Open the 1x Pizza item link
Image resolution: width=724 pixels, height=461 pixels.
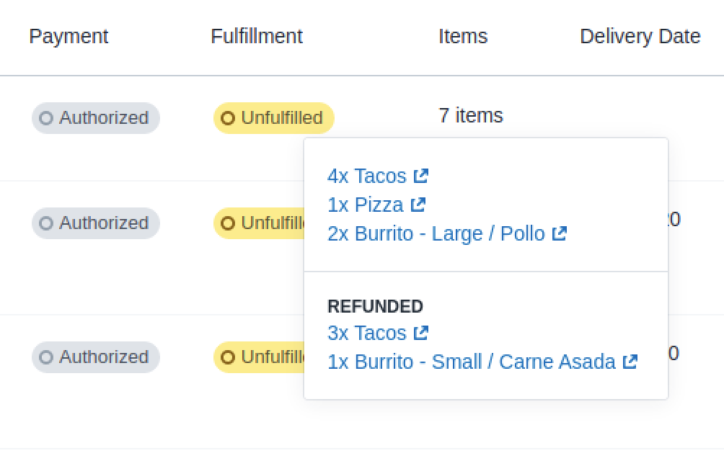click(365, 205)
